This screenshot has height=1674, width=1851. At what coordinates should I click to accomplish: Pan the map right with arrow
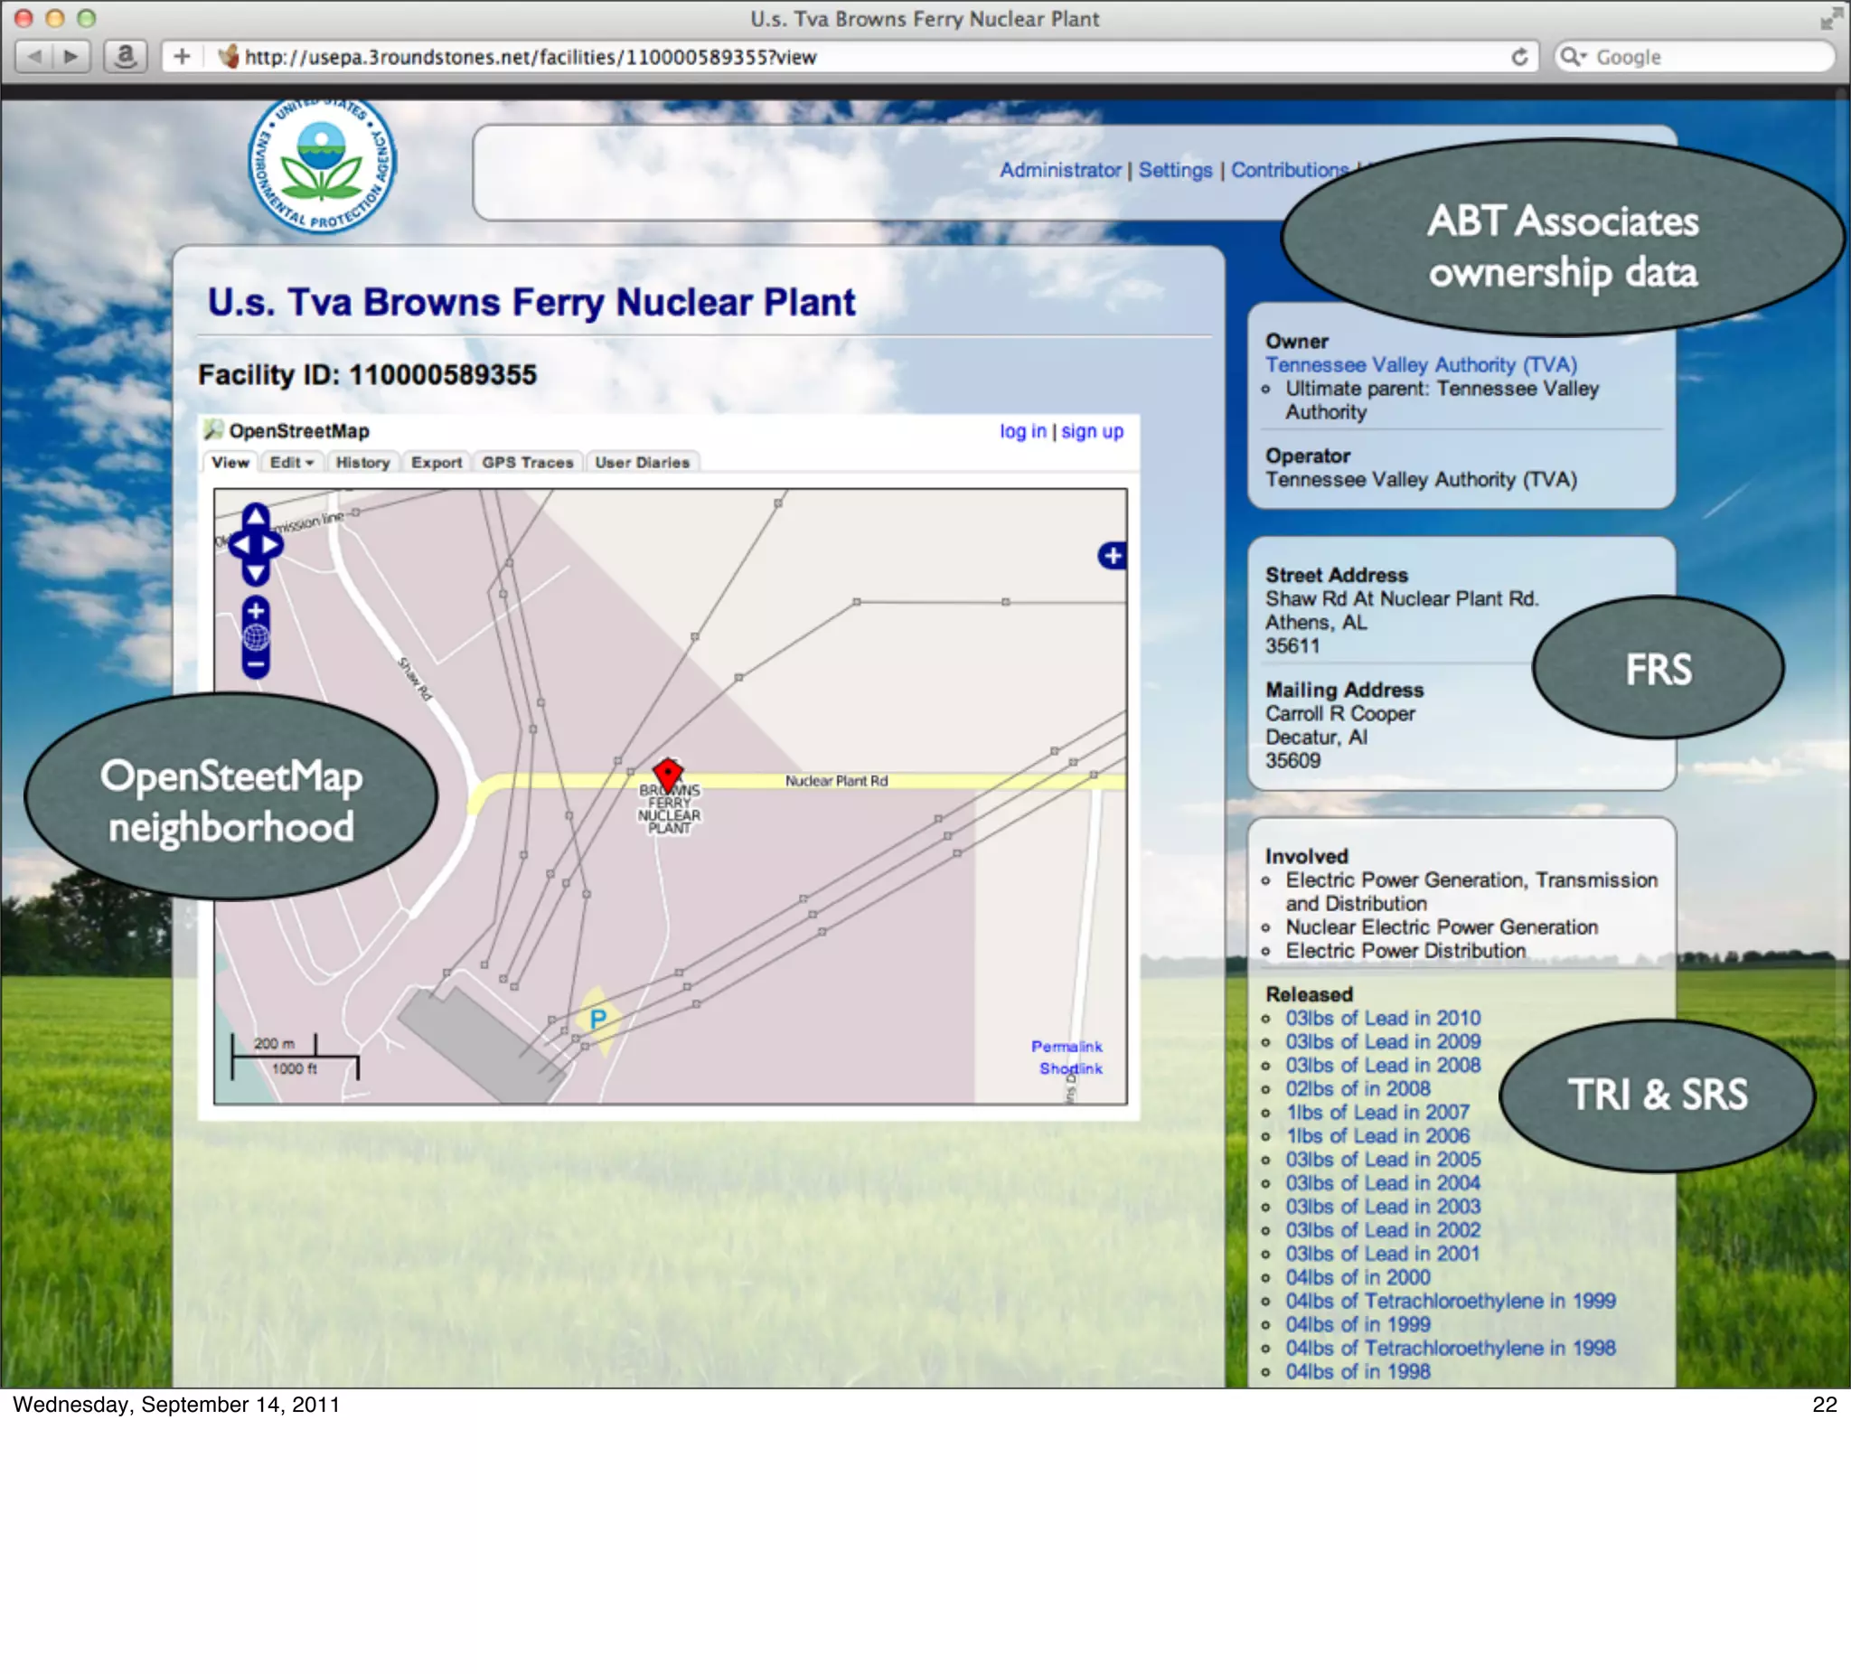point(273,545)
